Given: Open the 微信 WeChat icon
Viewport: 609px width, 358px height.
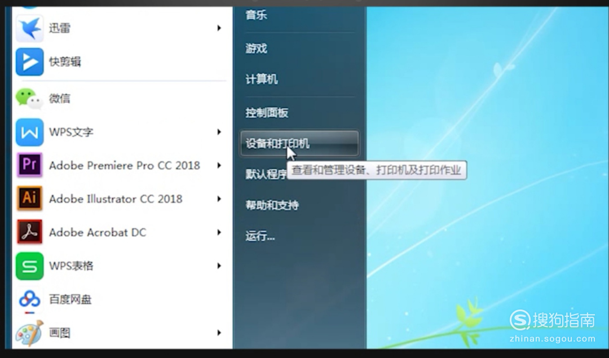Looking at the screenshot, I should [x=29, y=99].
